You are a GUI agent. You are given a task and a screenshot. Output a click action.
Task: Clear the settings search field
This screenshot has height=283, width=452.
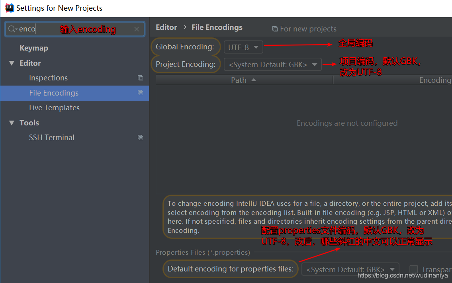pos(137,29)
